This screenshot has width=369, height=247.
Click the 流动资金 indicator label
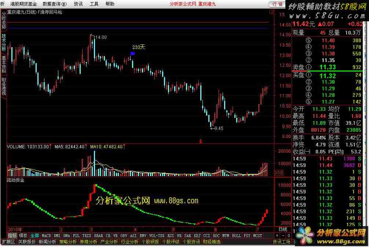click(x=15, y=180)
